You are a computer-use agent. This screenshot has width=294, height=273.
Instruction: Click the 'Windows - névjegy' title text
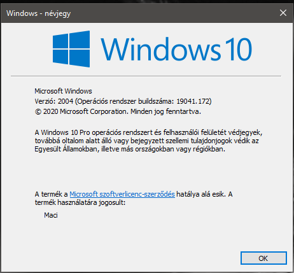38,13
